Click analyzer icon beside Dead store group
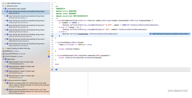 click(x=6, y=59)
